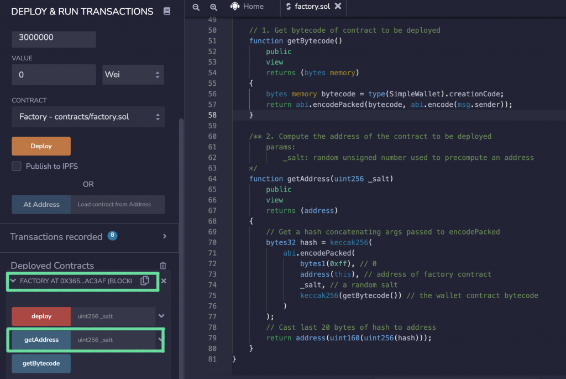
Task: Clear deployed contracts with trash icon
Action: pyautogui.click(x=163, y=266)
